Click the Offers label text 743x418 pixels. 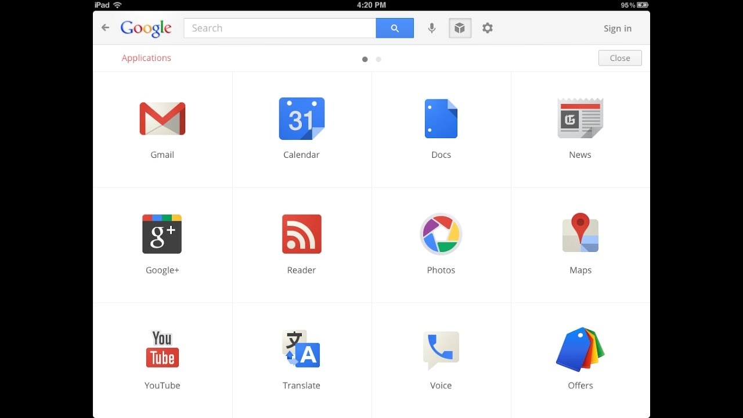[x=580, y=385]
